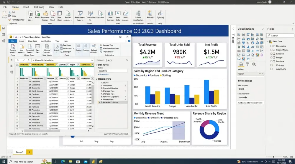The width and height of the screenshot is (295, 164).
Task: Click the Clothing legend swatch in Sales by Region
Action: click(x=161, y=75)
